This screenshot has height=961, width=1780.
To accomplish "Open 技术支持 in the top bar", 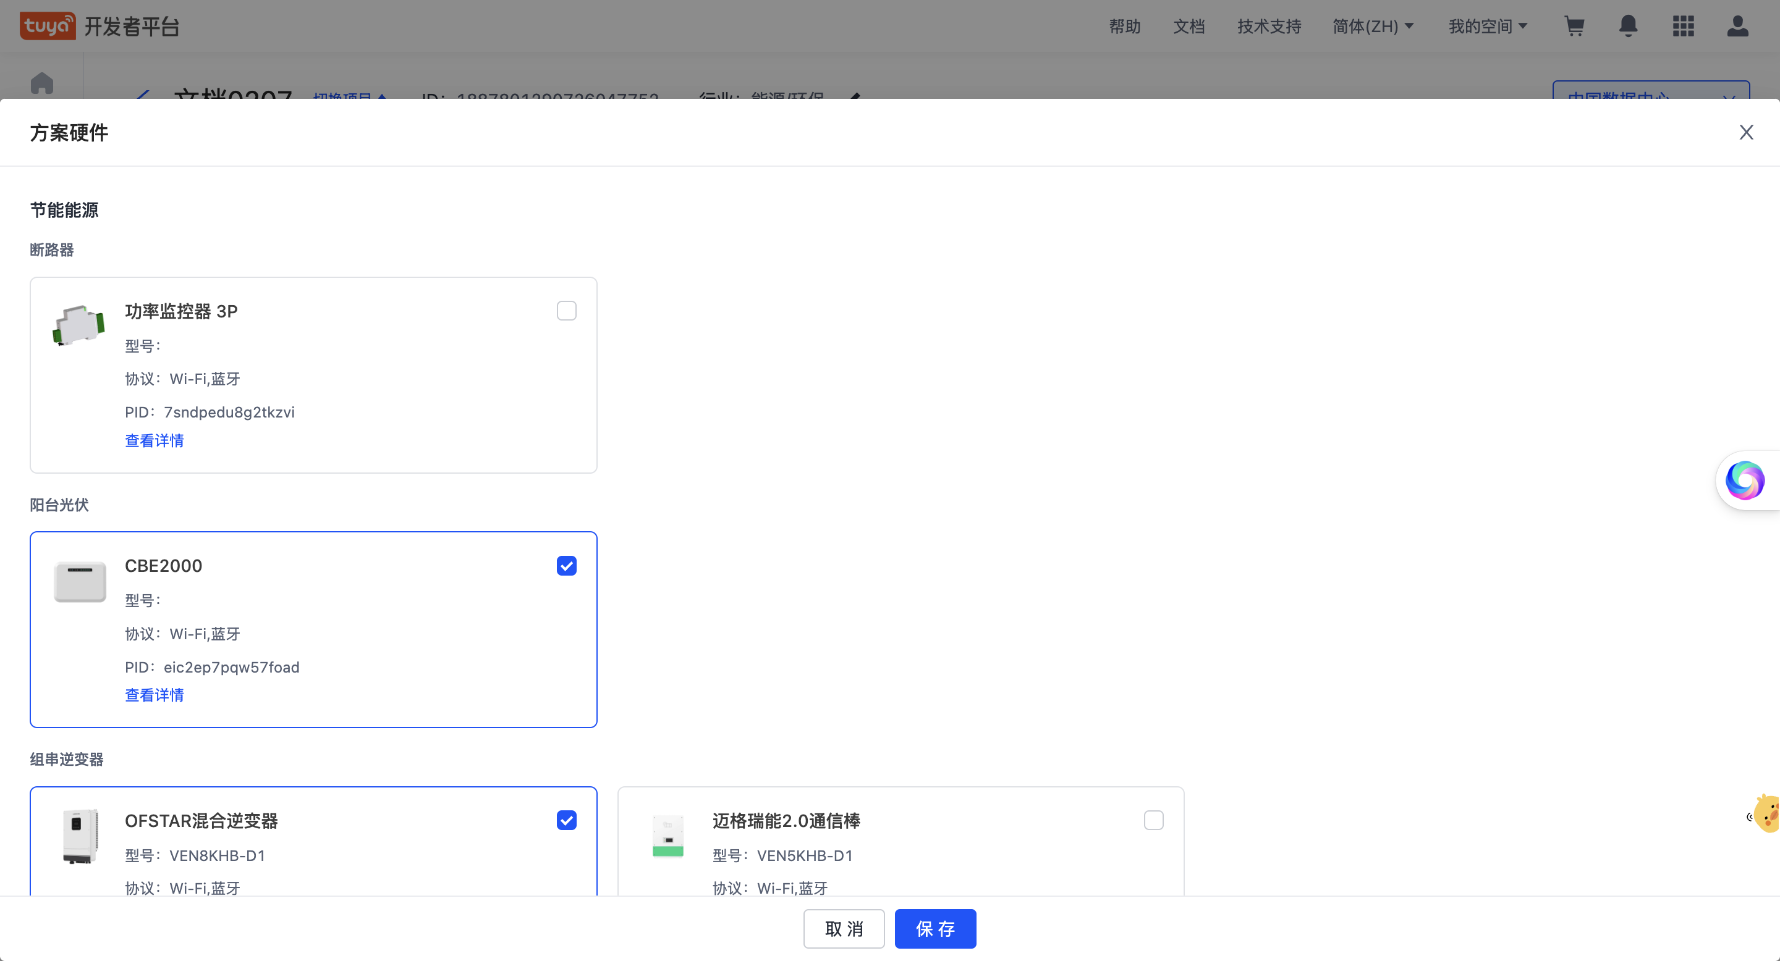I will coord(1269,26).
